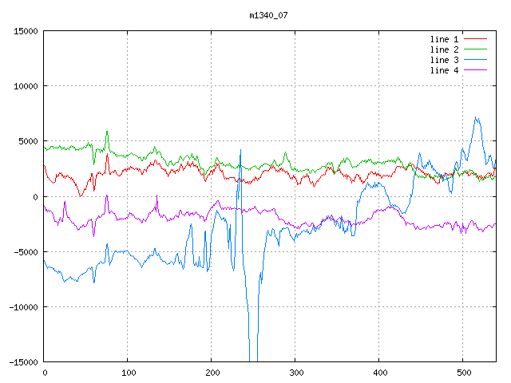The height and width of the screenshot is (383, 511).
Task: Click the 5000 y-axis label
Action: (x=28, y=141)
